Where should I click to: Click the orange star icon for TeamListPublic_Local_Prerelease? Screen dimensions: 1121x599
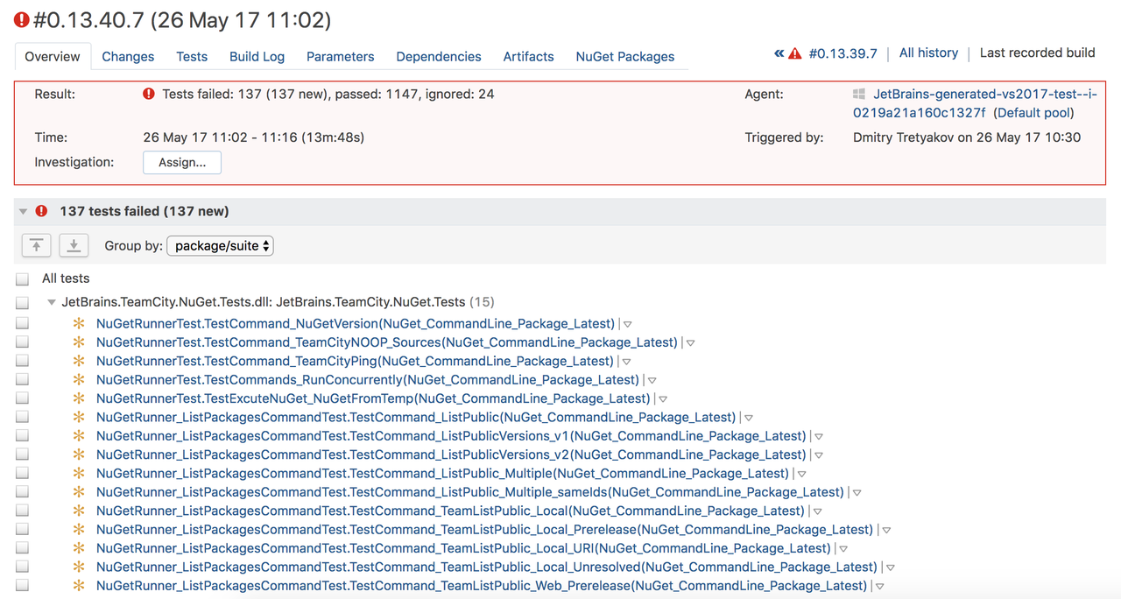pos(80,530)
